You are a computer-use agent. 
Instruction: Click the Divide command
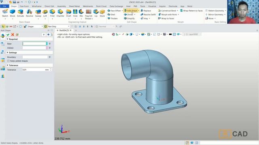[x=129, y=14]
